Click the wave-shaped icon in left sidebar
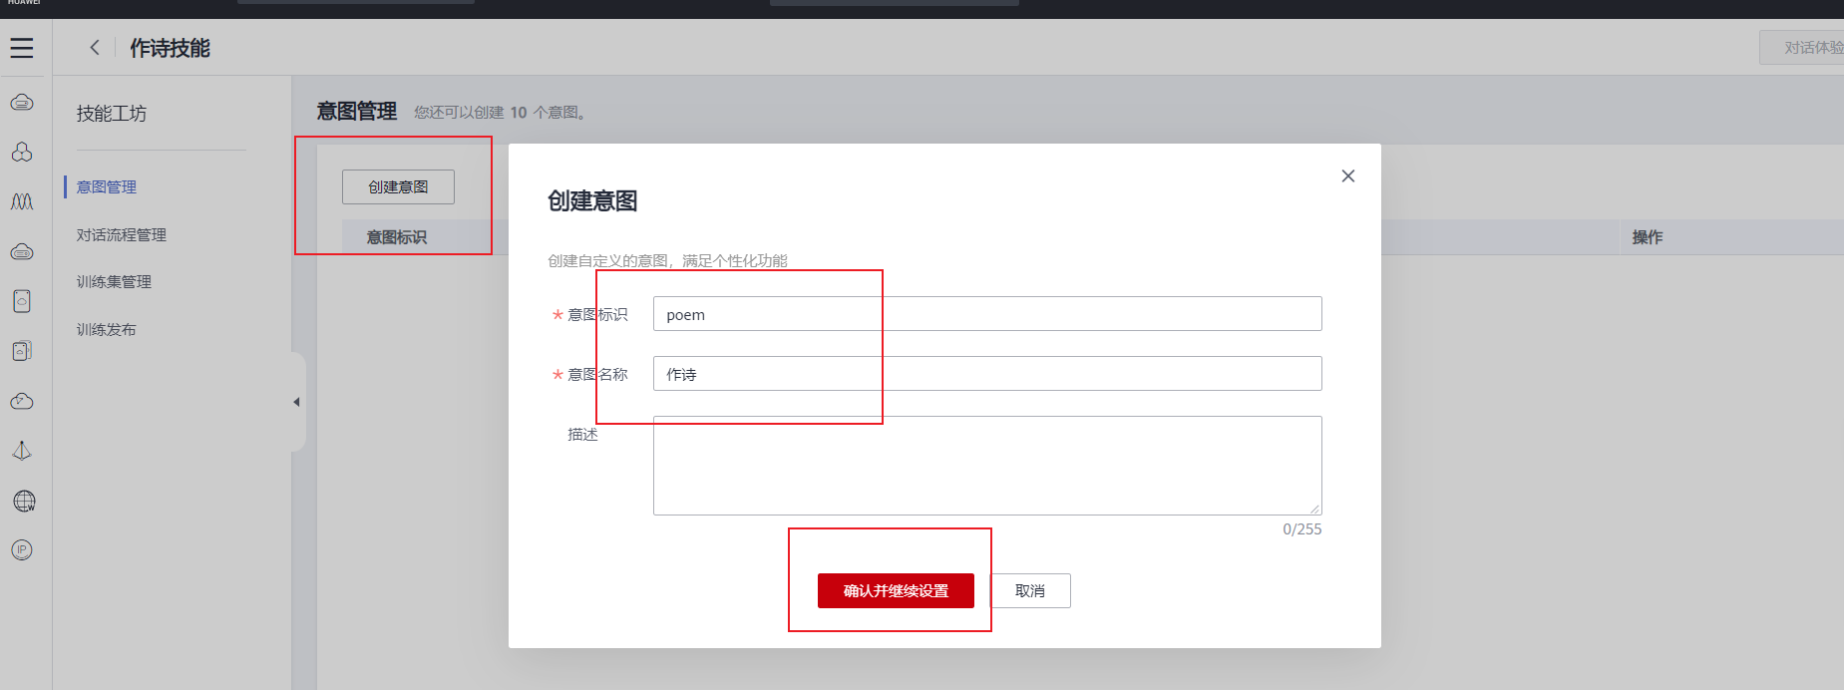Viewport: 1844px width, 690px height. point(22,201)
